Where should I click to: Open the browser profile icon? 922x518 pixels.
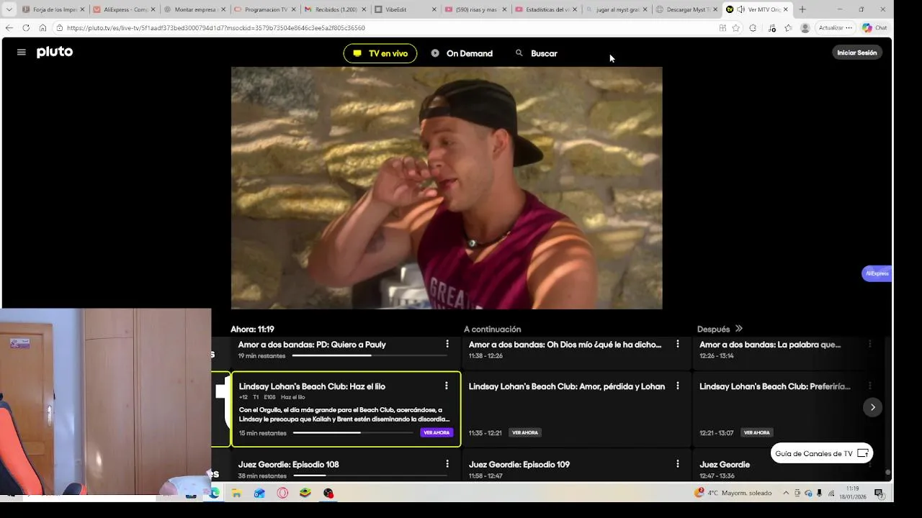point(805,27)
